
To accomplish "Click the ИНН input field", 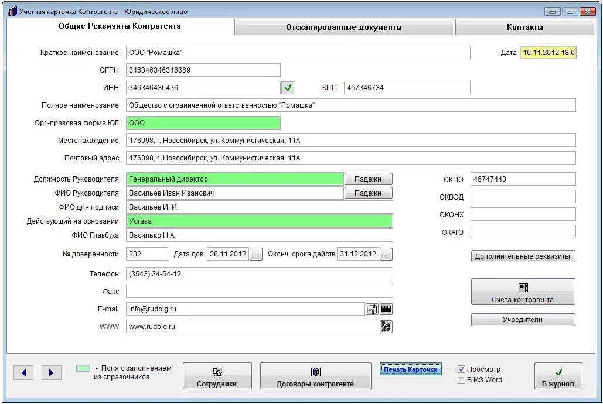I will 203,88.
